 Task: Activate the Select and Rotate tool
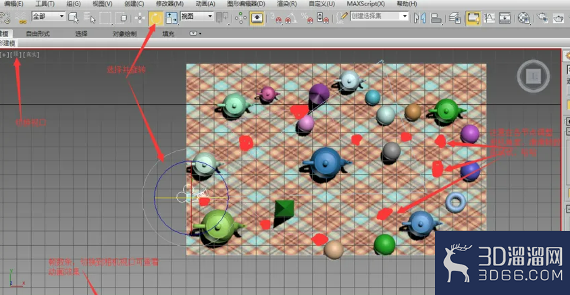pyautogui.click(x=156, y=18)
